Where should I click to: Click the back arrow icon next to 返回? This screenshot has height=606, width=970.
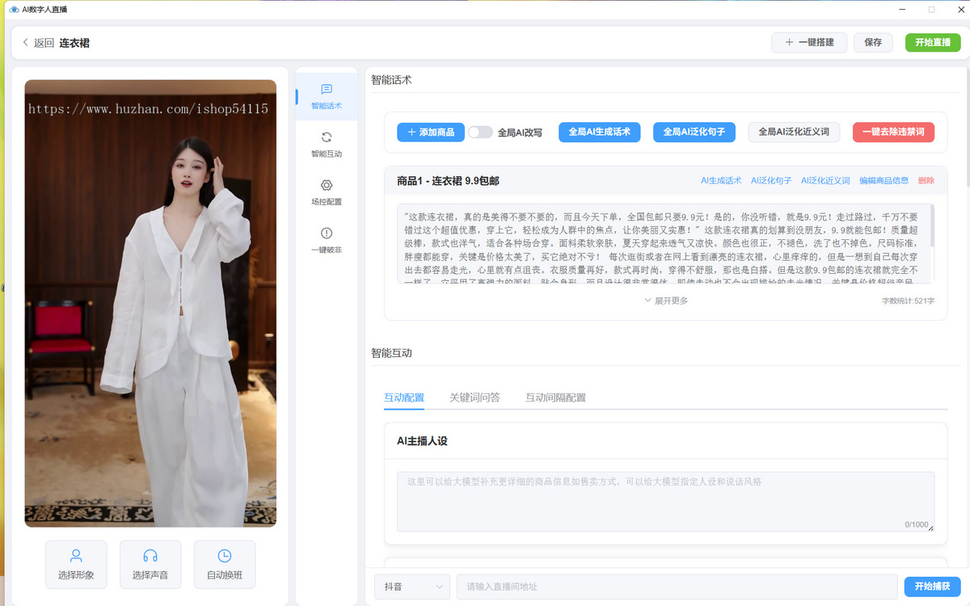(25, 43)
